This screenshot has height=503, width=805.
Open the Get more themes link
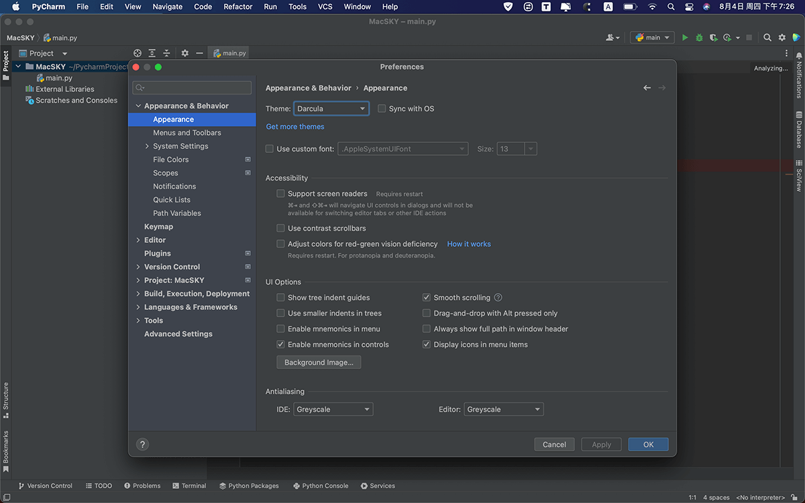point(295,127)
